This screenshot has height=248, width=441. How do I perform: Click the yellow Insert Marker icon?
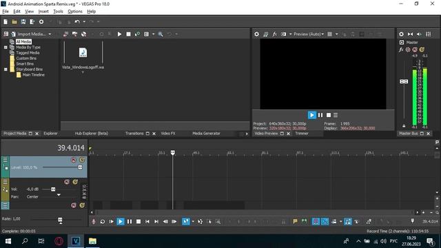[x=295, y=222]
